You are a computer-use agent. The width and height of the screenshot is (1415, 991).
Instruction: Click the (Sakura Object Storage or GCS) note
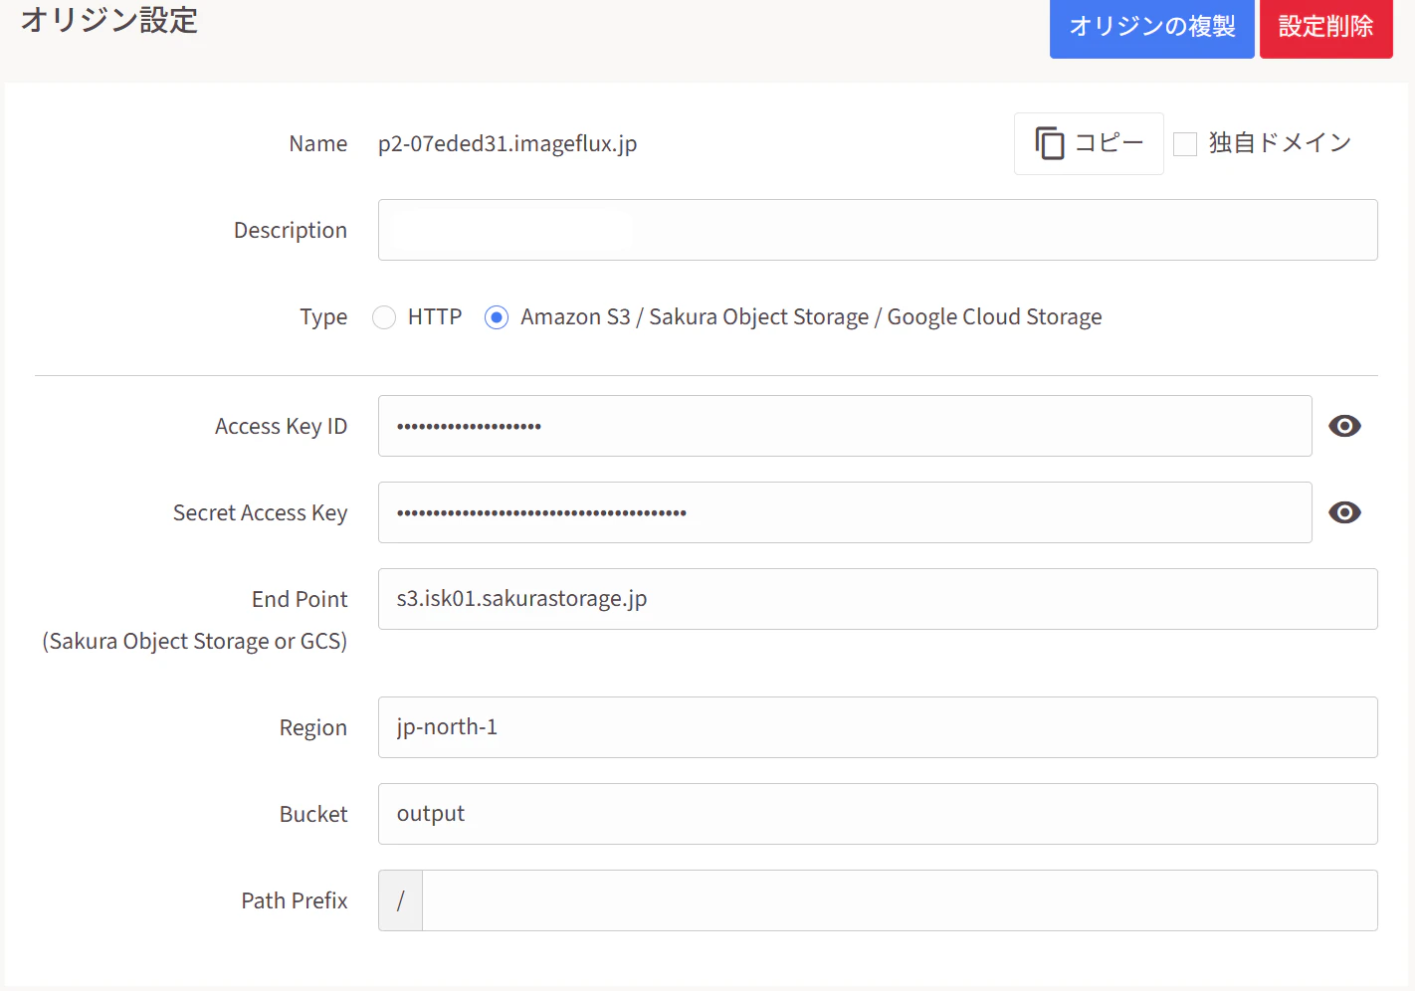click(x=195, y=642)
